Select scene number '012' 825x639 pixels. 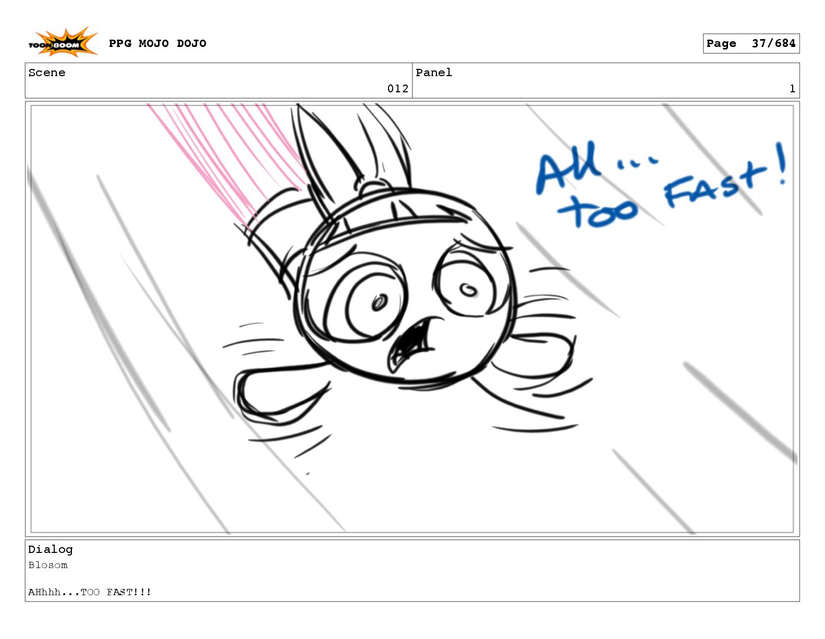click(x=398, y=89)
